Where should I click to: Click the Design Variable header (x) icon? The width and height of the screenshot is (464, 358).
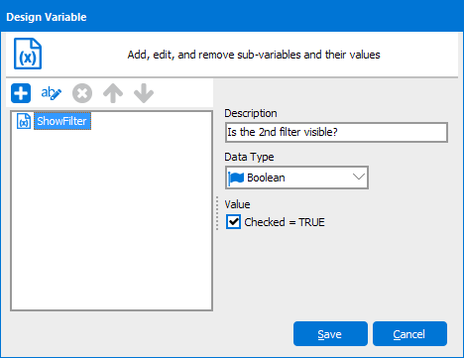pyautogui.click(x=28, y=54)
